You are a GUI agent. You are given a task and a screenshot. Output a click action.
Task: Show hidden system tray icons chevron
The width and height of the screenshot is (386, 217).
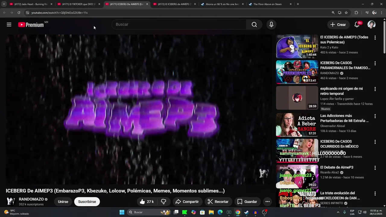point(338,212)
